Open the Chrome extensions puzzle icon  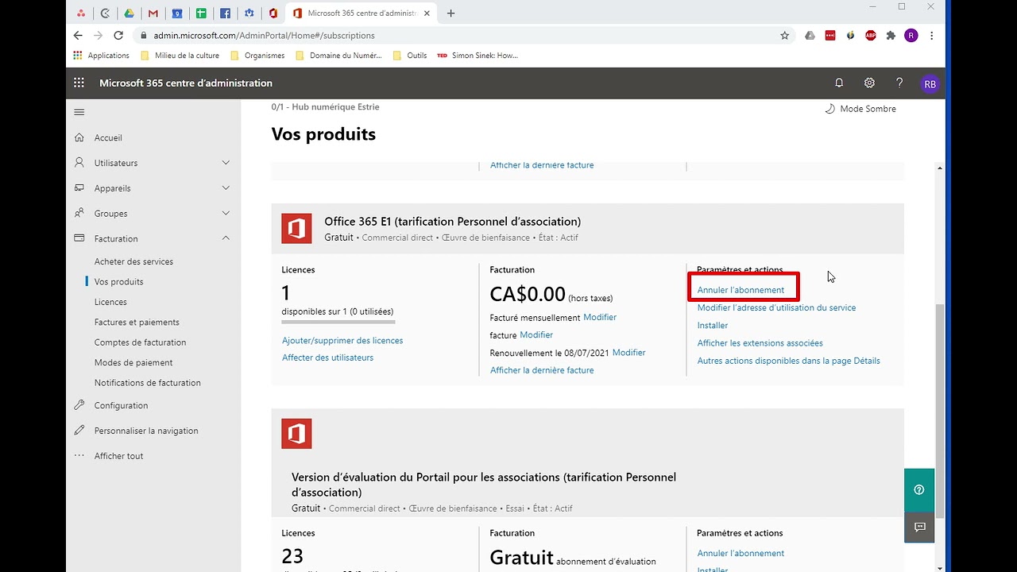tap(891, 35)
